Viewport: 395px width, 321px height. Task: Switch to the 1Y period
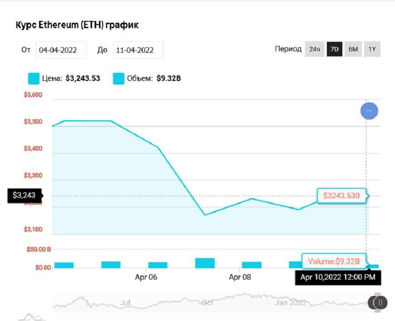tap(372, 49)
